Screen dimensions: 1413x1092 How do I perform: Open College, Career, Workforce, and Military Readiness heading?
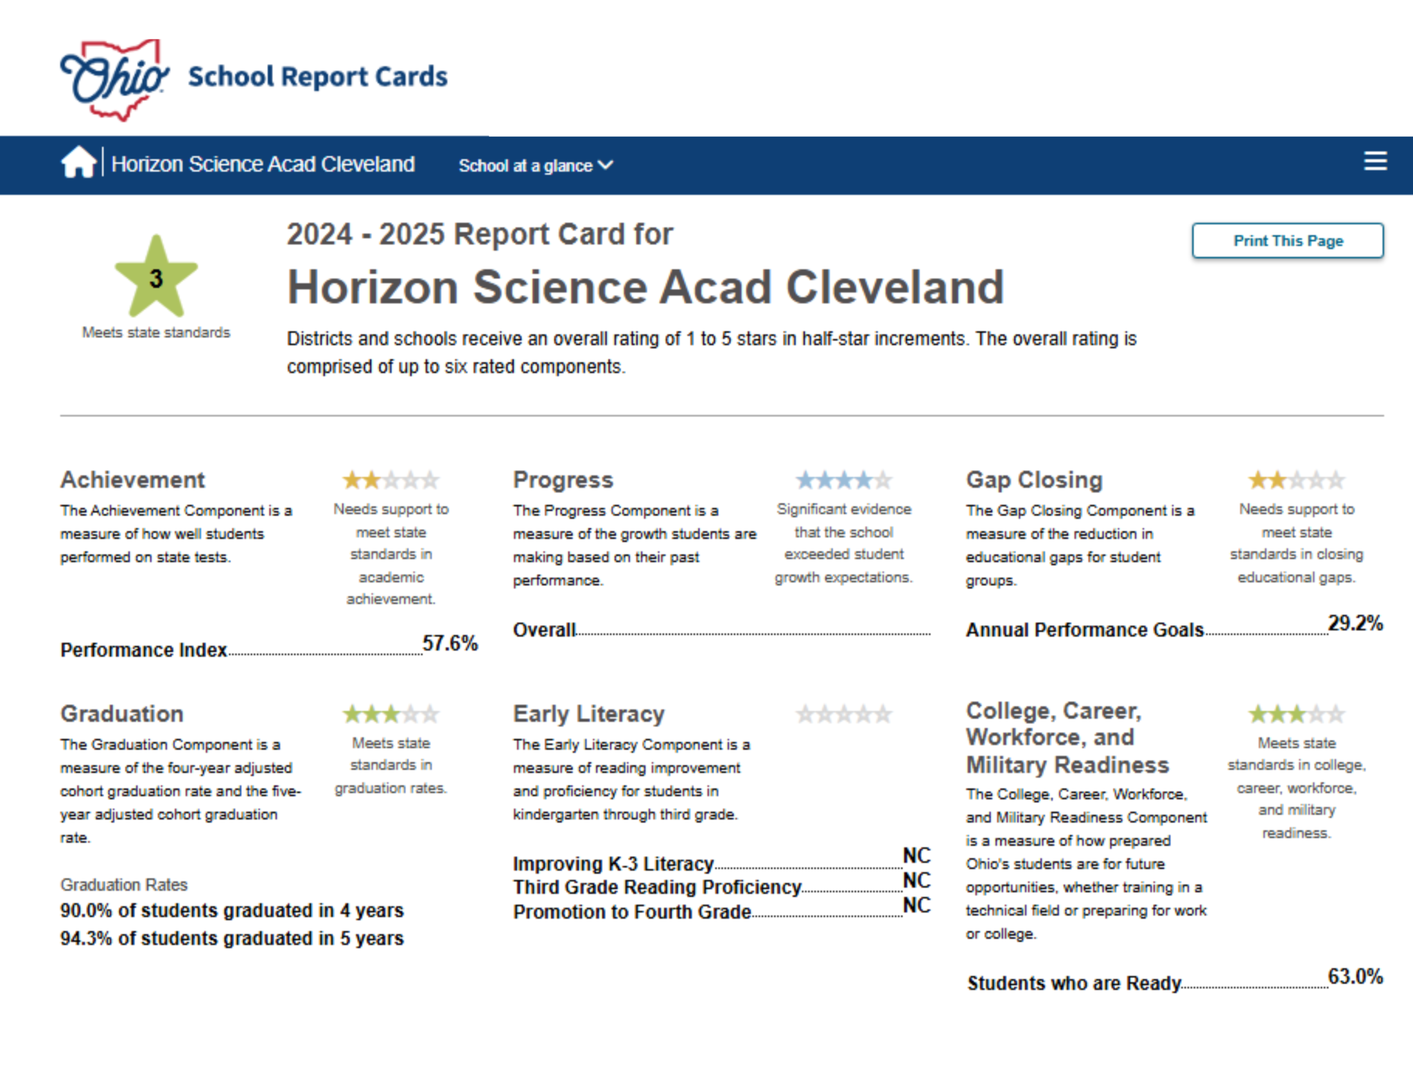tap(1067, 737)
